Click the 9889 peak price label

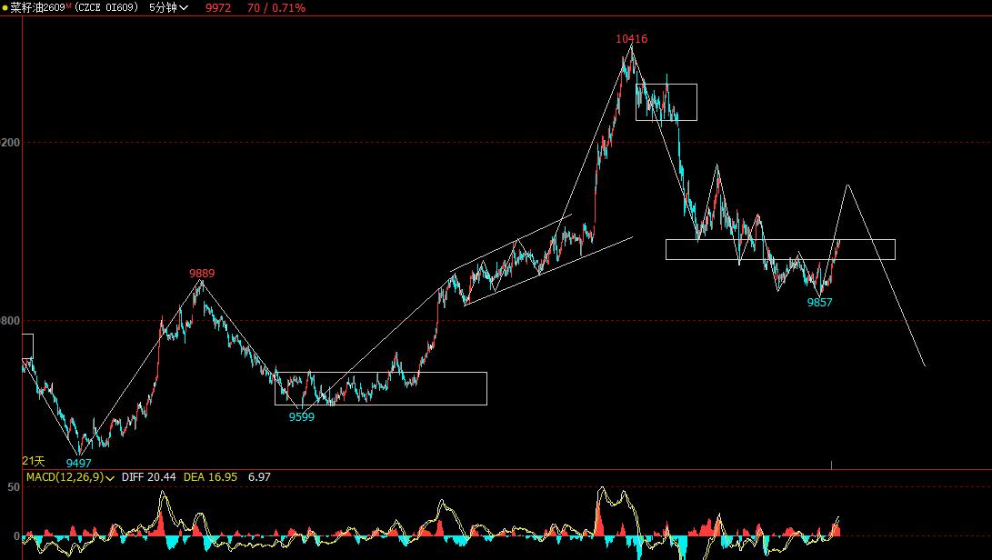(202, 274)
